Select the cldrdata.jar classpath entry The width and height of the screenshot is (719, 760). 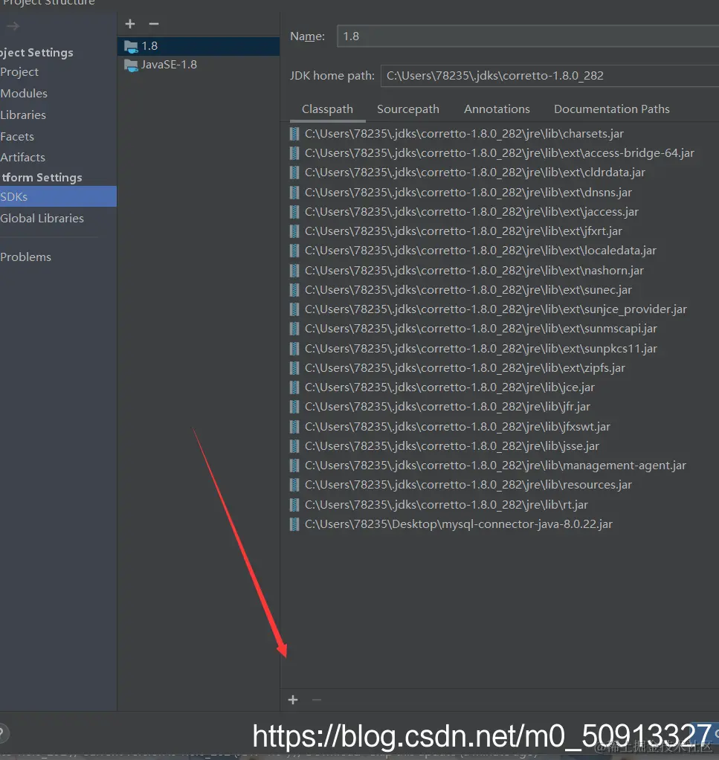[475, 173]
